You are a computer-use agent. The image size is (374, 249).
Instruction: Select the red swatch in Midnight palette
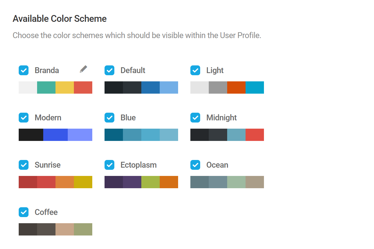254,135
